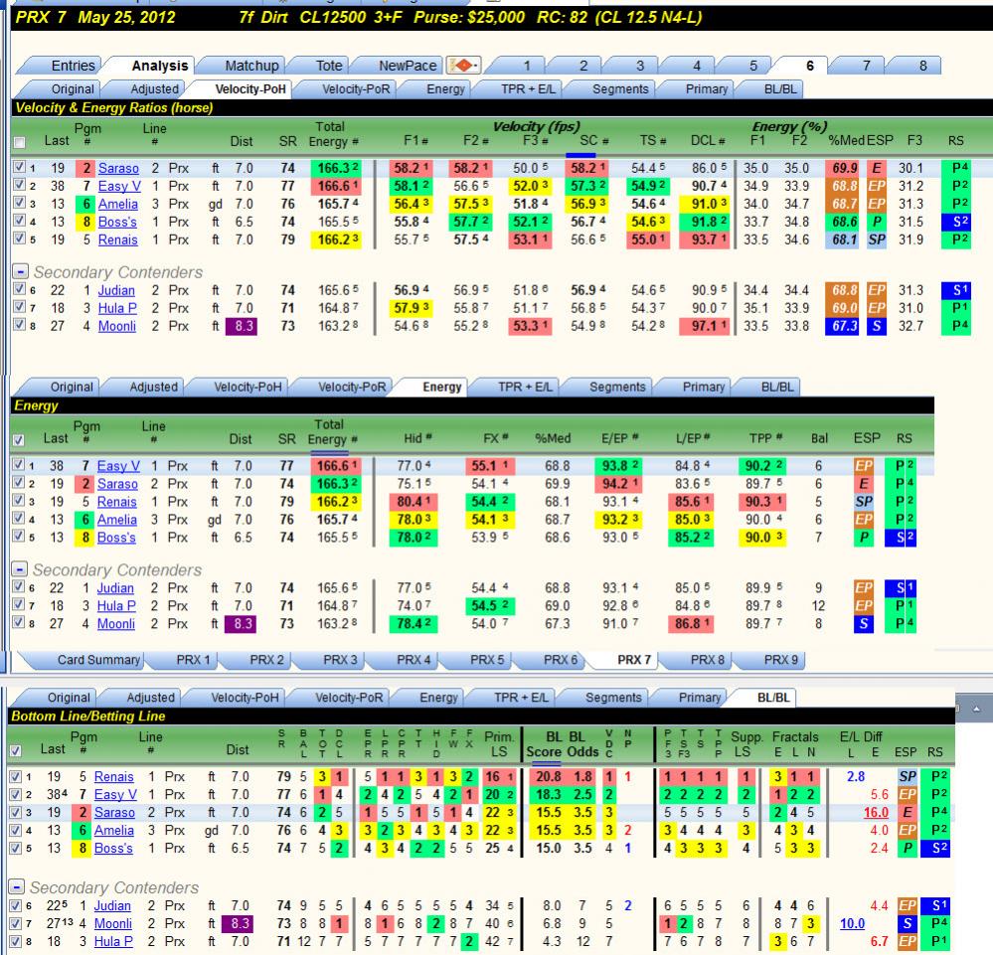Sort Energy table by TPP column
The height and width of the screenshot is (955, 993).
click(765, 438)
